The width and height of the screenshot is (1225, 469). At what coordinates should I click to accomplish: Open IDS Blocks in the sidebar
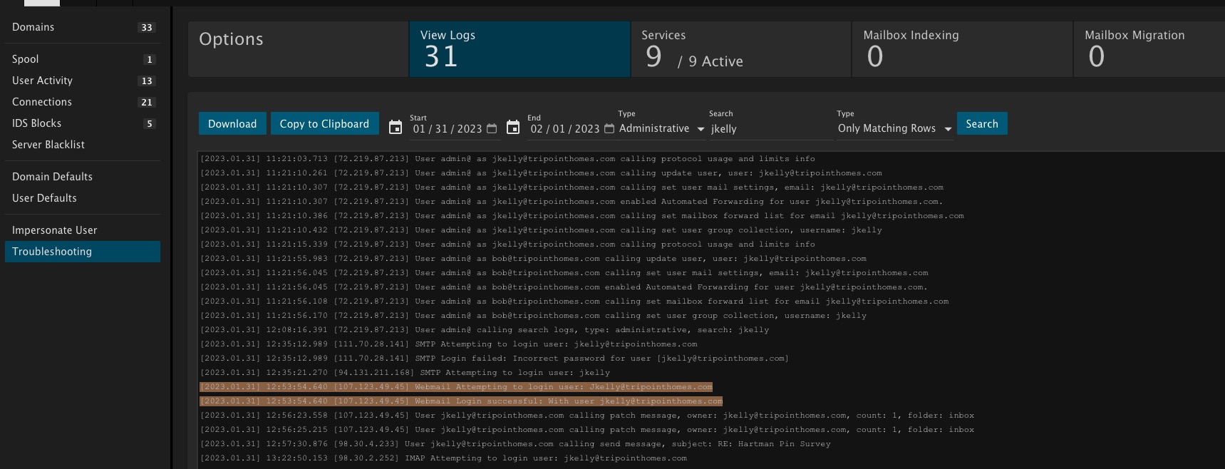[x=36, y=123]
